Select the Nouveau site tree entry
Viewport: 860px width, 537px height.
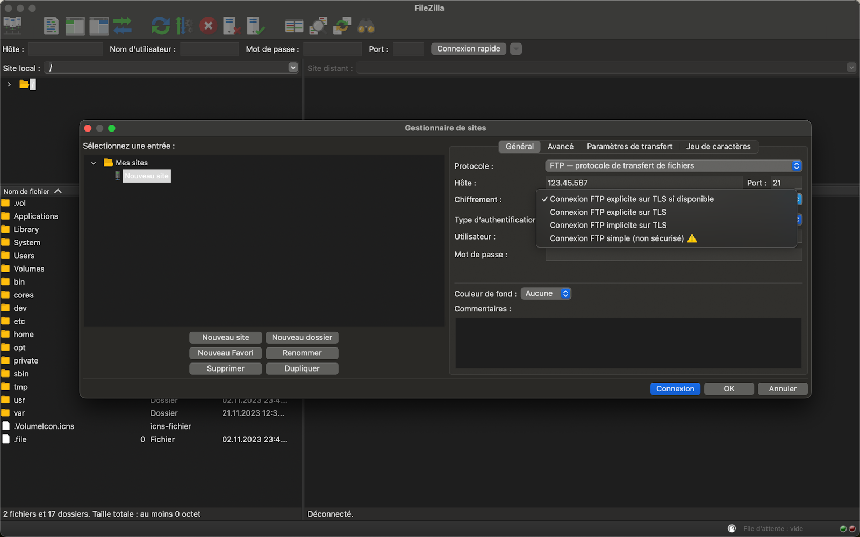click(x=147, y=176)
